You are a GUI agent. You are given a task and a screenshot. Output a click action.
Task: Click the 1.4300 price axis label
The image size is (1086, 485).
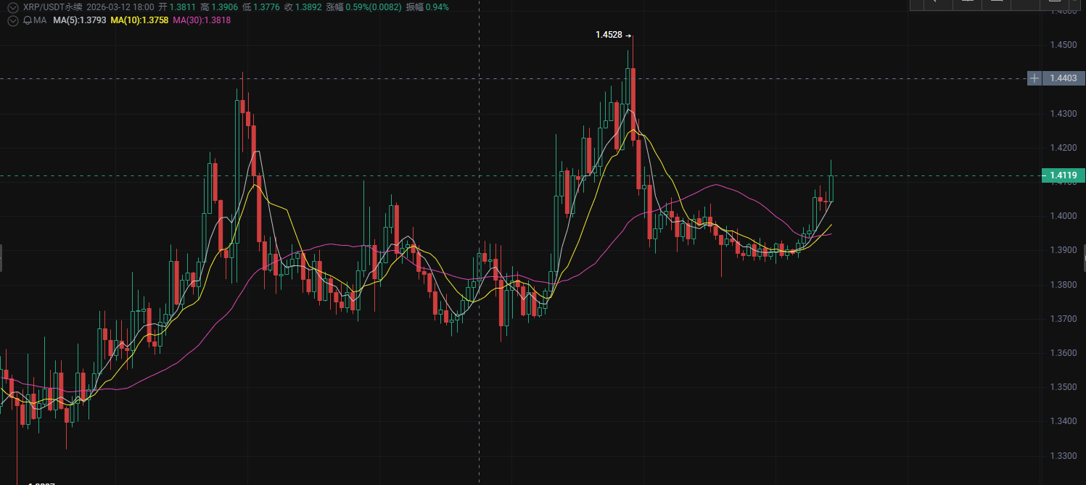(x=1063, y=114)
